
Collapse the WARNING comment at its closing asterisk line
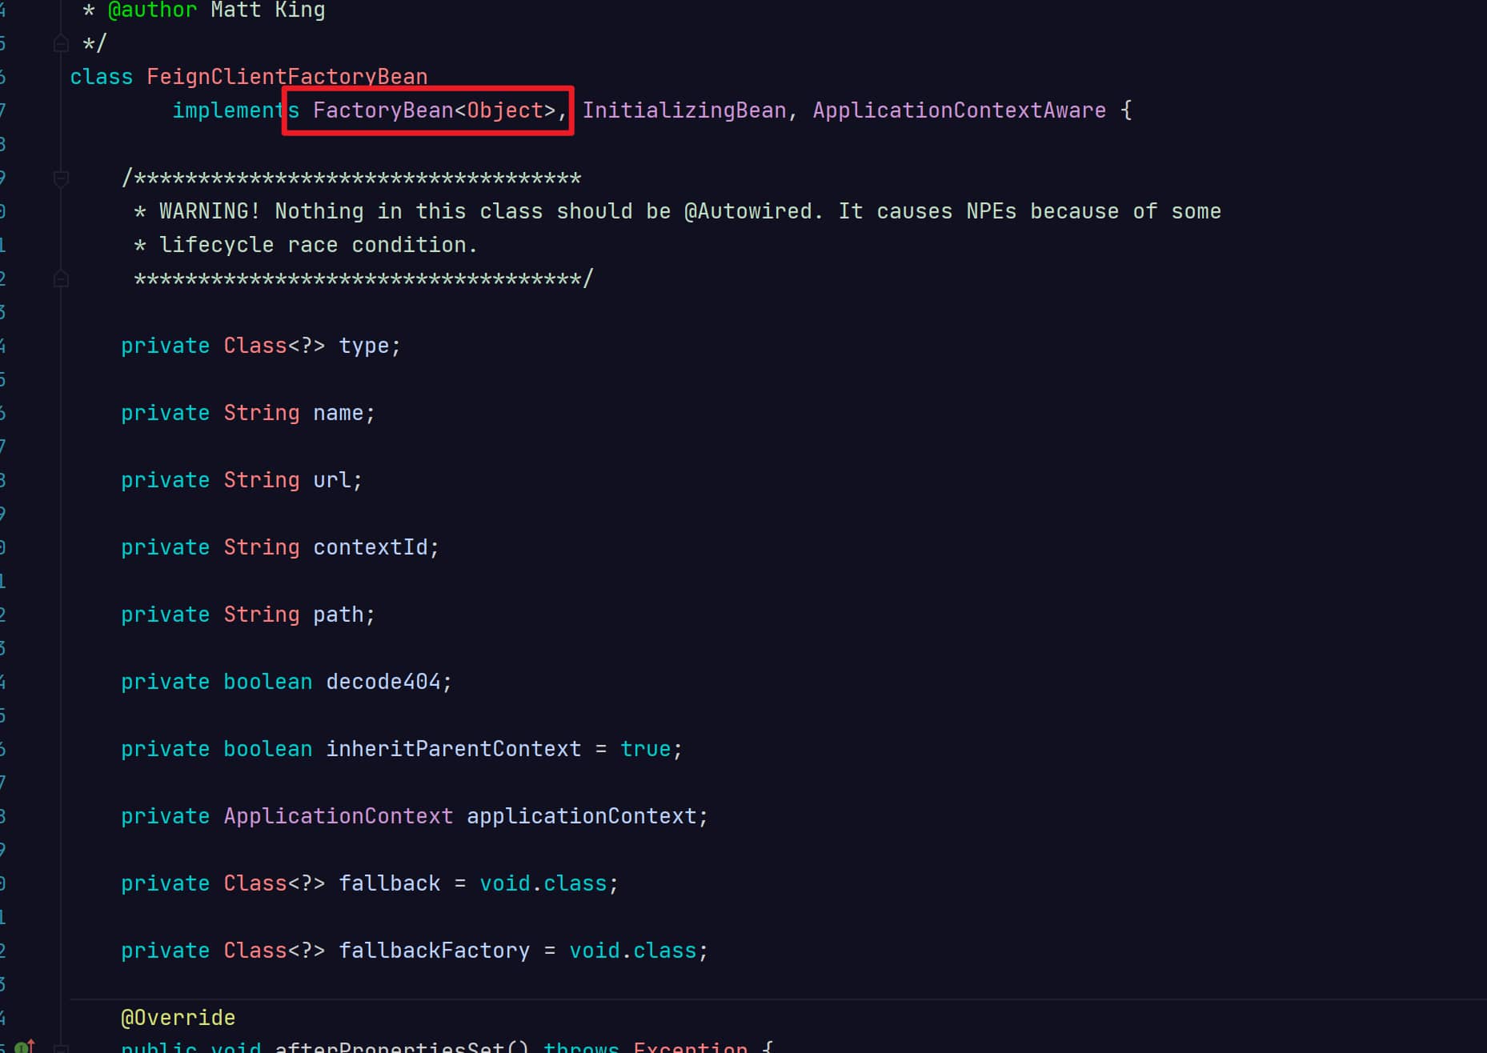(x=61, y=279)
